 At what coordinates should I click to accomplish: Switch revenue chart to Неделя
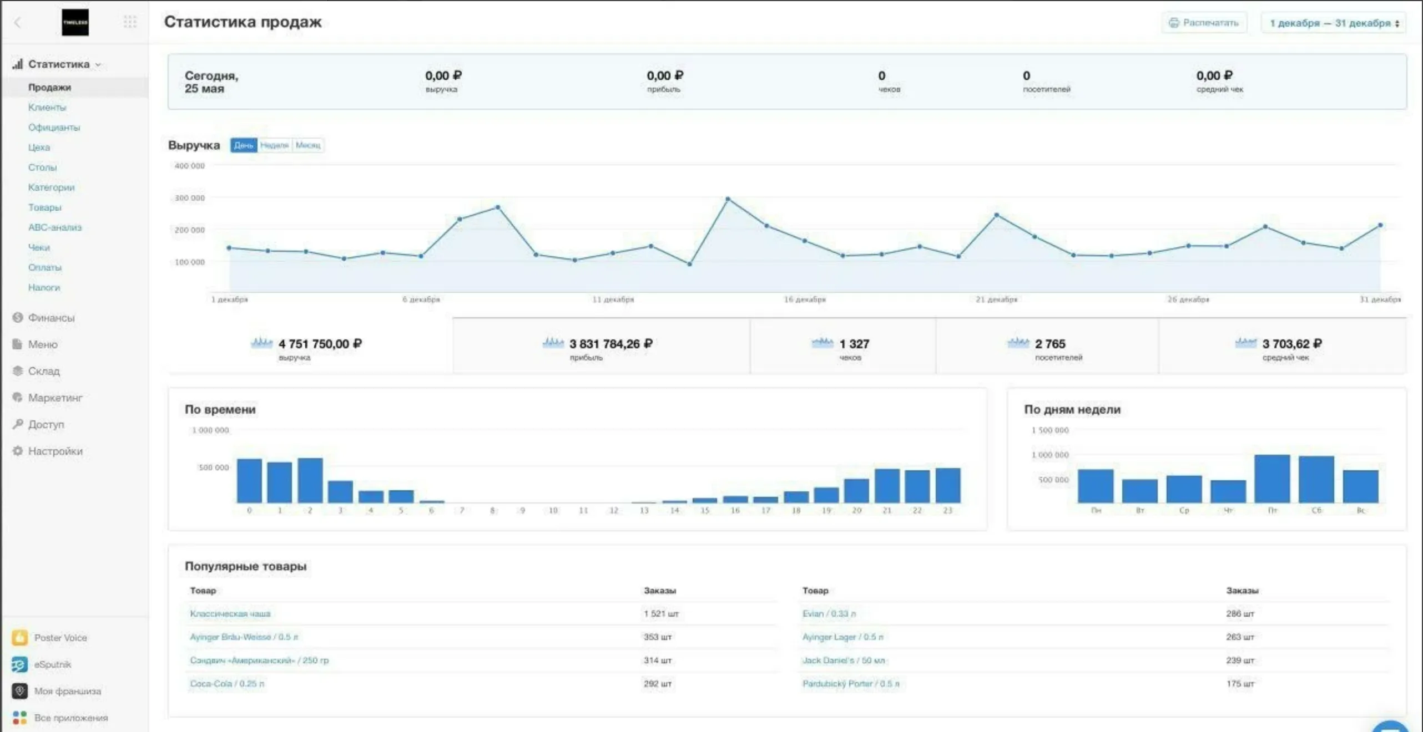pos(275,145)
